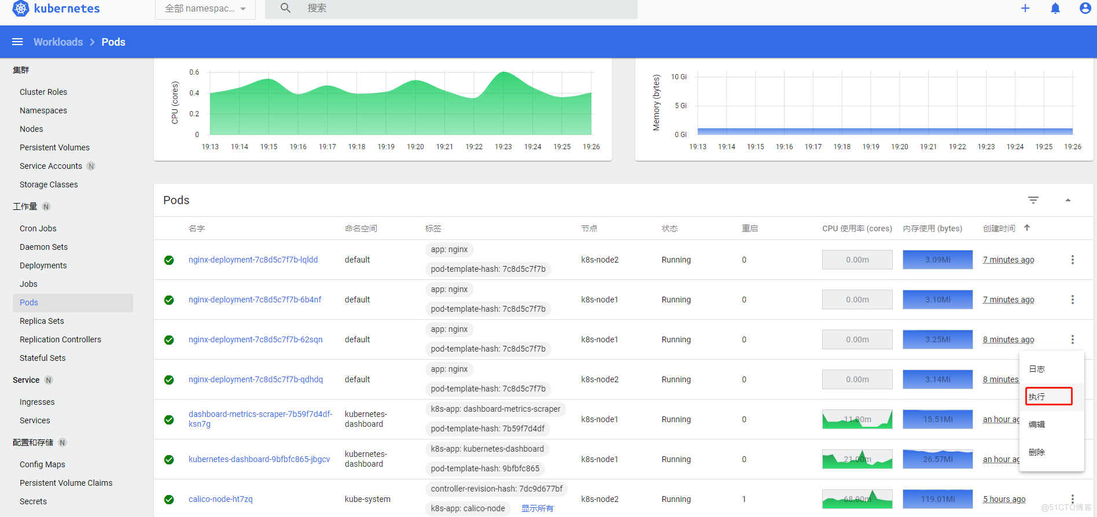This screenshot has width=1097, height=517.
Task: Open Stateful Sets in sidebar
Action: coord(42,358)
